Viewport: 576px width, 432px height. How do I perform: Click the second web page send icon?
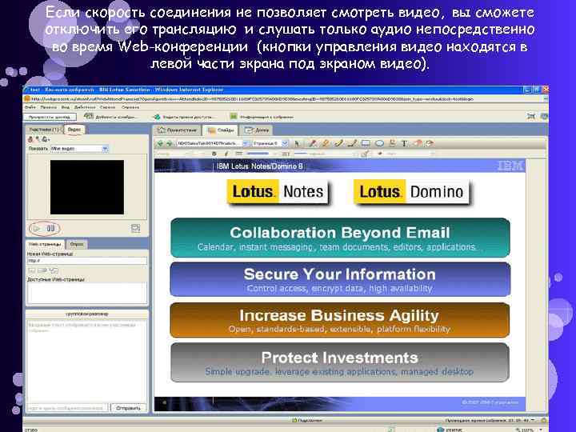[42, 270]
